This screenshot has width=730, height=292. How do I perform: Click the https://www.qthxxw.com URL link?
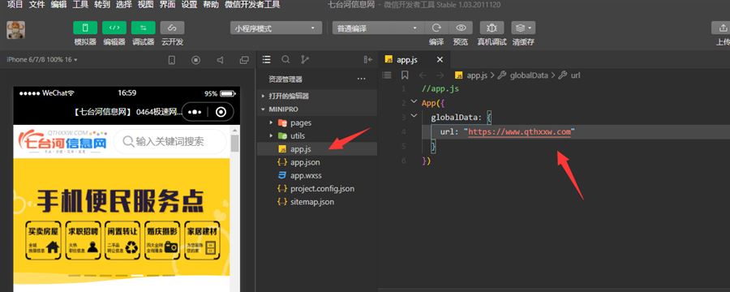519,131
